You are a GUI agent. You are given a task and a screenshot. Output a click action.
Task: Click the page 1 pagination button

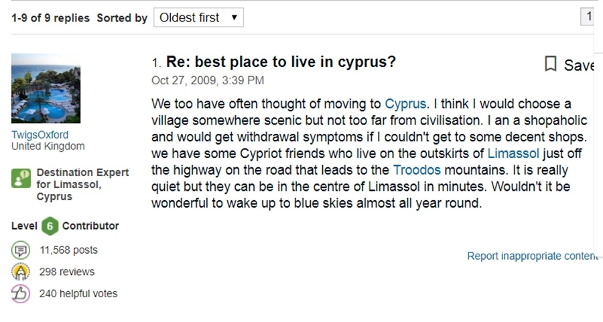[x=589, y=17]
